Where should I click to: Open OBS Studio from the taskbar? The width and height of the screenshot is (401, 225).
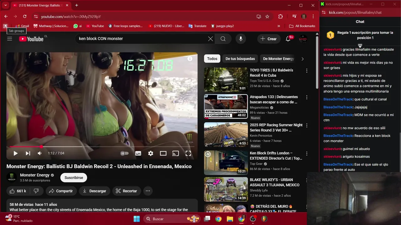[253, 219]
